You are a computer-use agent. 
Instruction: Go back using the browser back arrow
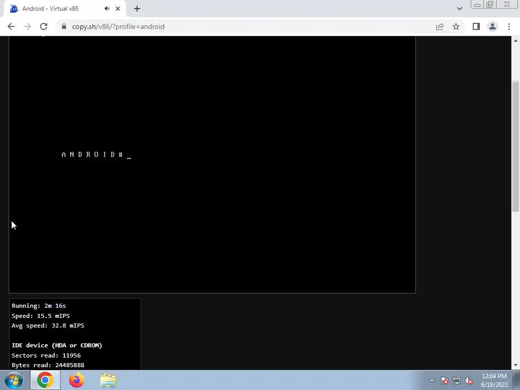11,26
